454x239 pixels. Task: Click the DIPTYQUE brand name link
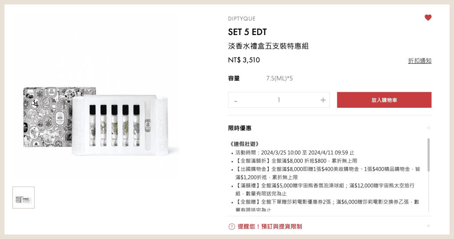point(242,19)
